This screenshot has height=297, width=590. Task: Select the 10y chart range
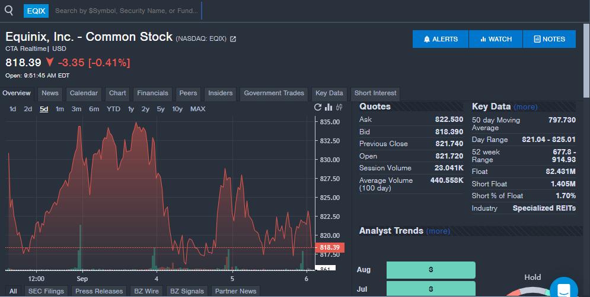177,109
